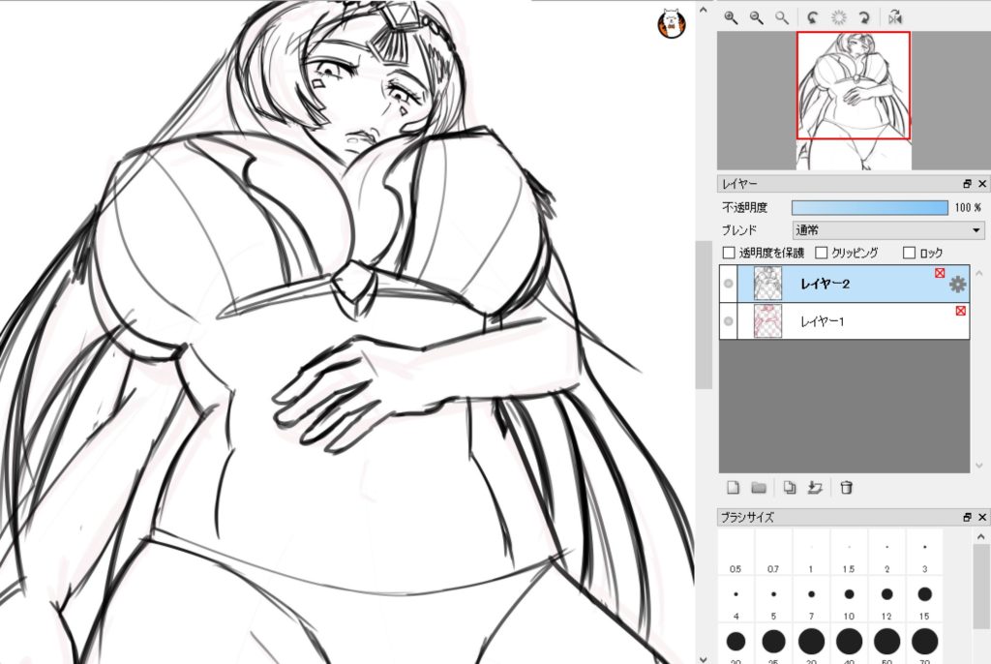This screenshot has height=664, width=991.
Task: Rotate the canvas view counterclockwise
Action: pos(813,17)
